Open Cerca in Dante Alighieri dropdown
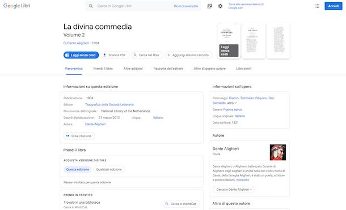Screen dimensions: 346x210 click(234, 190)
